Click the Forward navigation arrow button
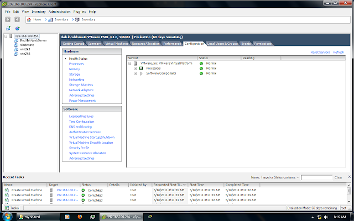Image resolution: width=354 pixels, height=221 pixels. click(x=17, y=19)
